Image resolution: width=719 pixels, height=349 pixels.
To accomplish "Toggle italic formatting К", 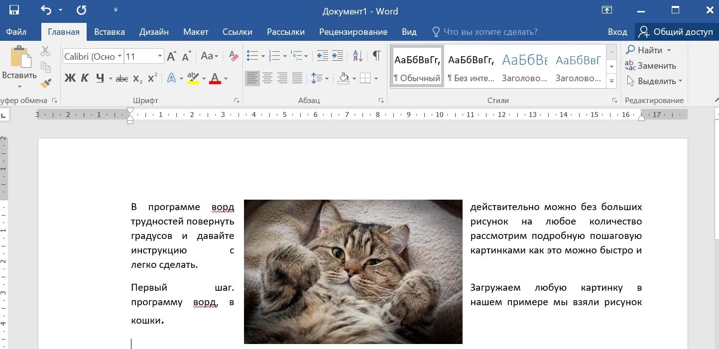I will tap(85, 78).
